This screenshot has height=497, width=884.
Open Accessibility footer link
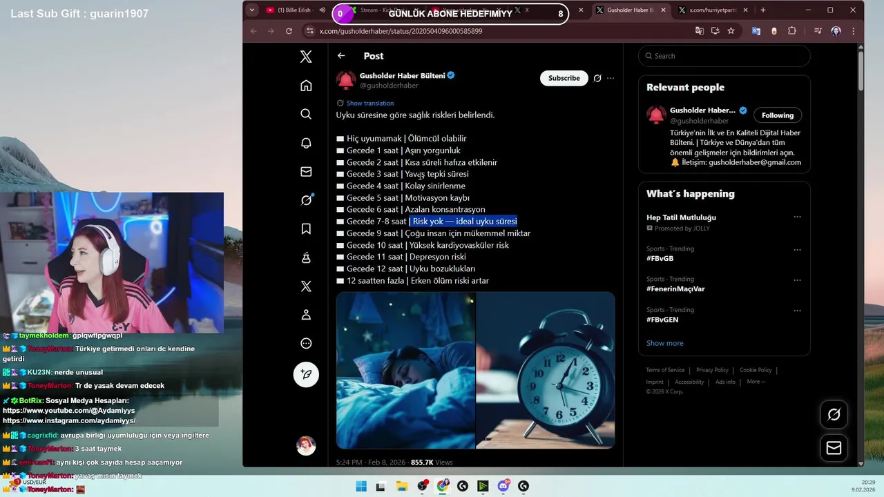[689, 382]
